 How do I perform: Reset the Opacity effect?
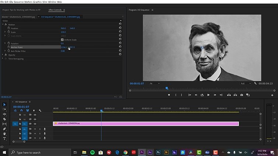tap(120, 54)
